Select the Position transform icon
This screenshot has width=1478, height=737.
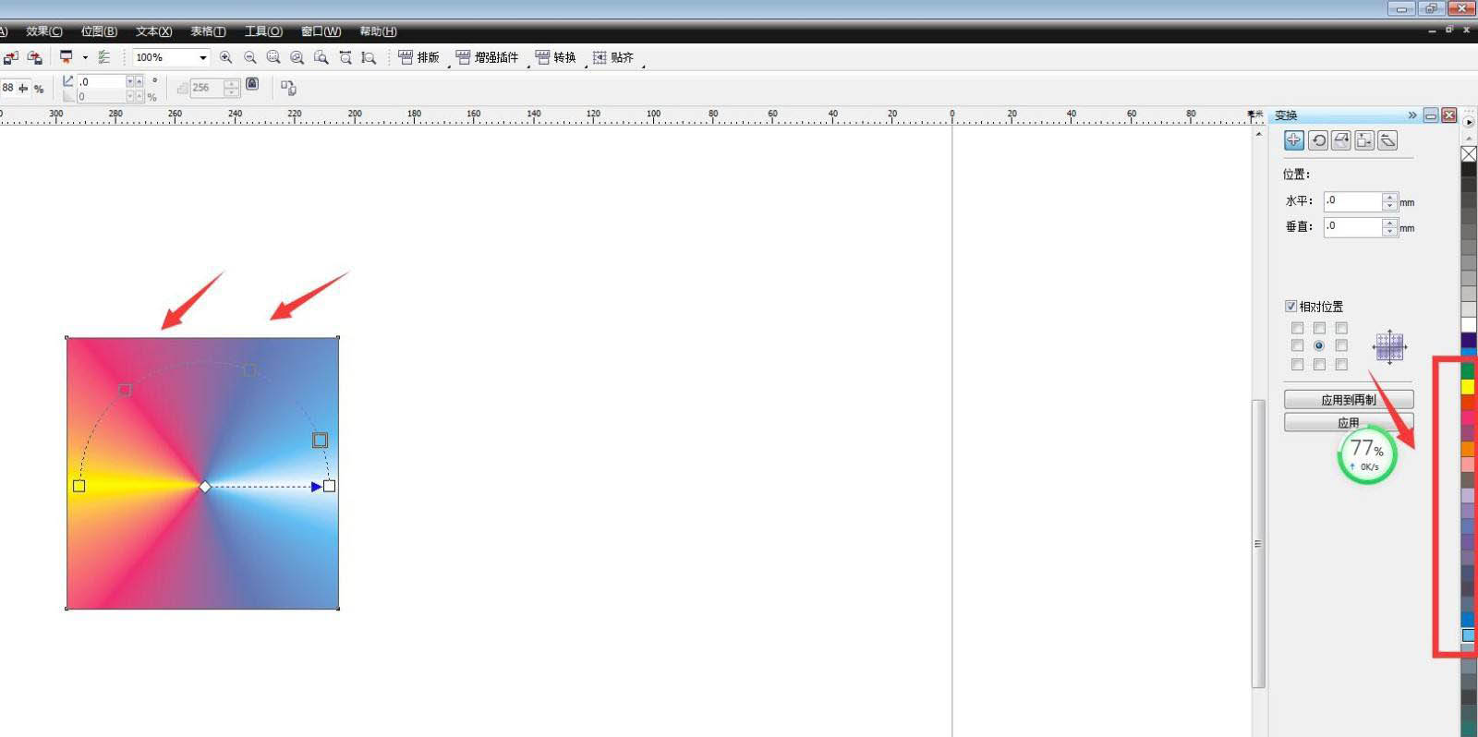coord(1293,140)
